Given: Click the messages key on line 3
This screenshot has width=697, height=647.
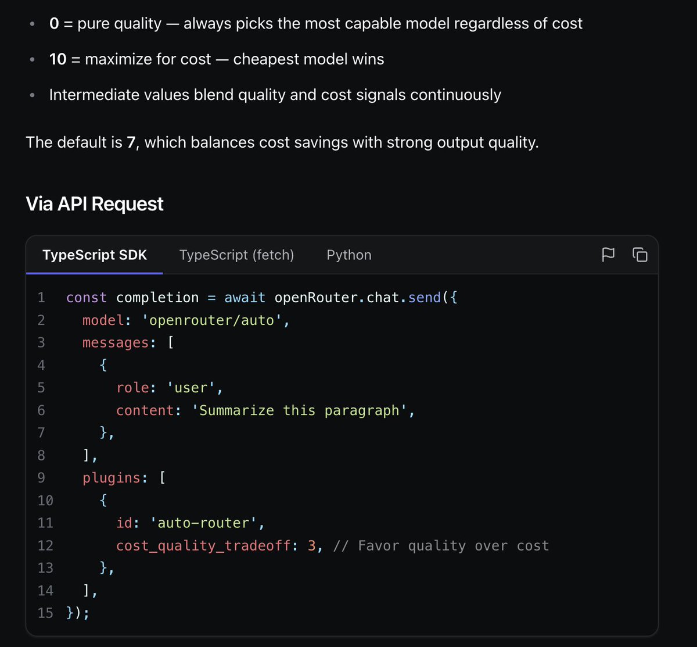Looking at the screenshot, I should pos(116,343).
